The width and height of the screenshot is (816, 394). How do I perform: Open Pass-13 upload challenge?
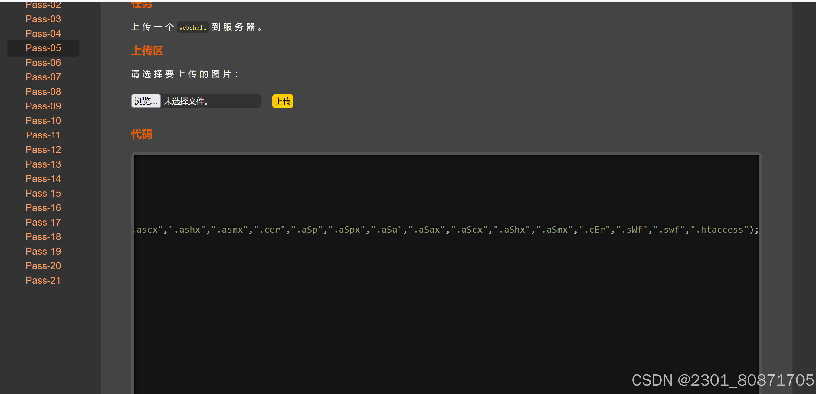pos(43,164)
